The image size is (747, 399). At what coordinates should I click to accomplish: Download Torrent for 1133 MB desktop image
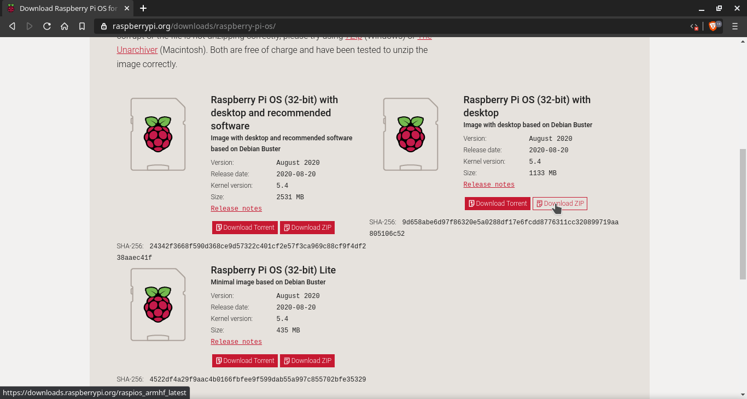(498, 204)
